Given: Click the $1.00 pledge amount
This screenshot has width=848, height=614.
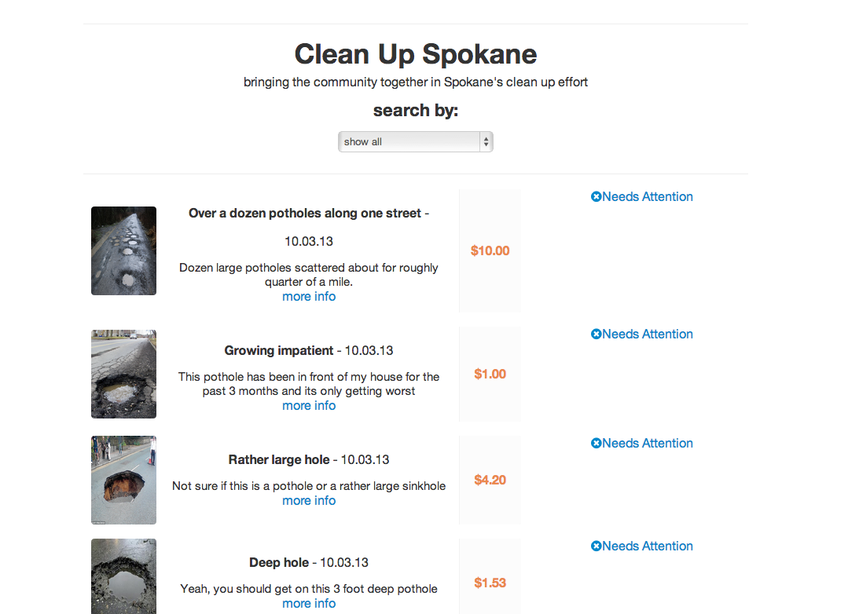Looking at the screenshot, I should tap(490, 375).
